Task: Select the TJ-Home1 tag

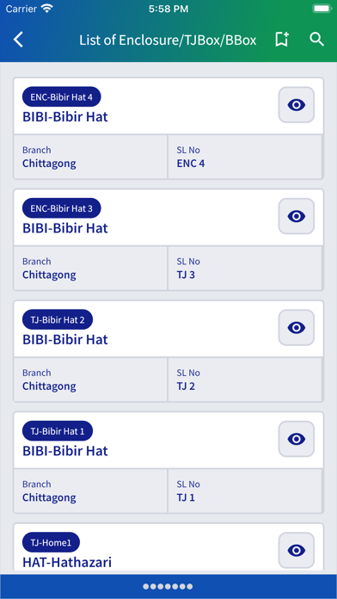Action: tap(51, 542)
